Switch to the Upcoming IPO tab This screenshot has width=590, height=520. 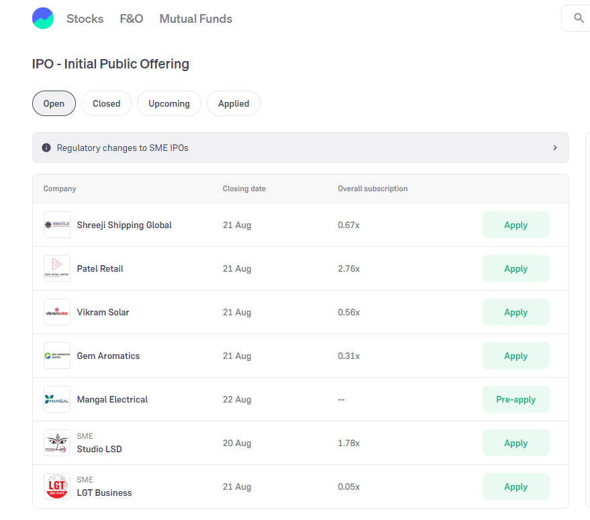tap(169, 103)
